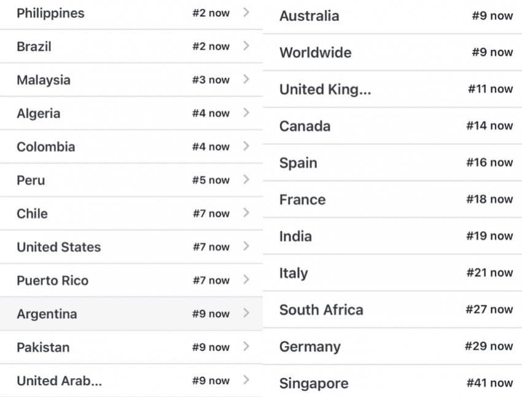This screenshot has height=397, width=522.
Task: Open the South Africa row
Action: (x=321, y=310)
